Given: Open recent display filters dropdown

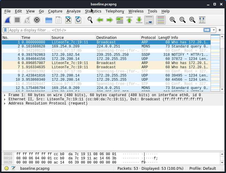Looking at the screenshot, I should click(214, 30).
